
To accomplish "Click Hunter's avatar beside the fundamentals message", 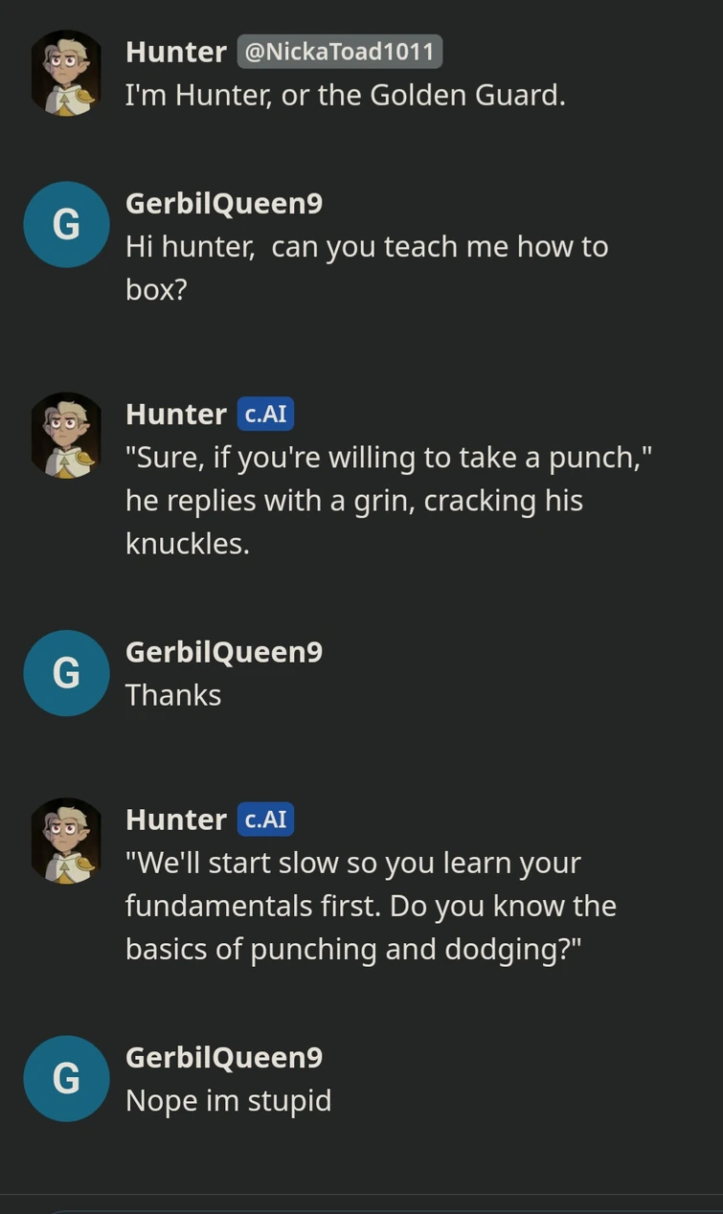I will tap(66, 841).
